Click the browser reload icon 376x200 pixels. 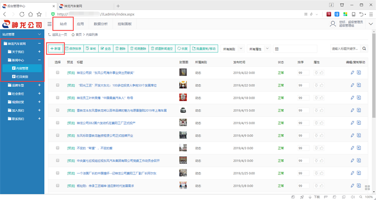[x=22, y=14]
